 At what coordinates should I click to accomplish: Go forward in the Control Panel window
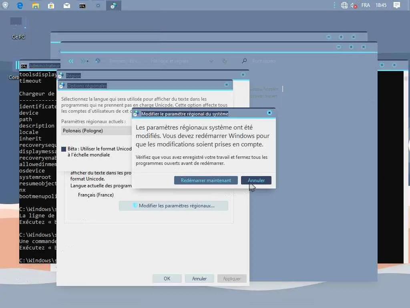[x=82, y=61]
